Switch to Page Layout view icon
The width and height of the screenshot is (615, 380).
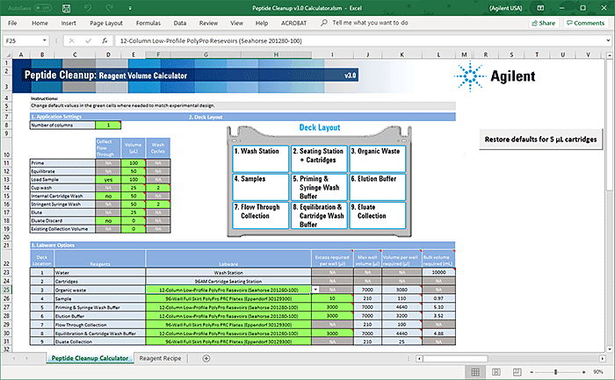[495, 372]
